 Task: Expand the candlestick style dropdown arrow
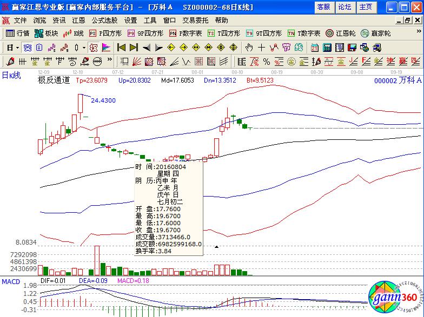point(84,47)
